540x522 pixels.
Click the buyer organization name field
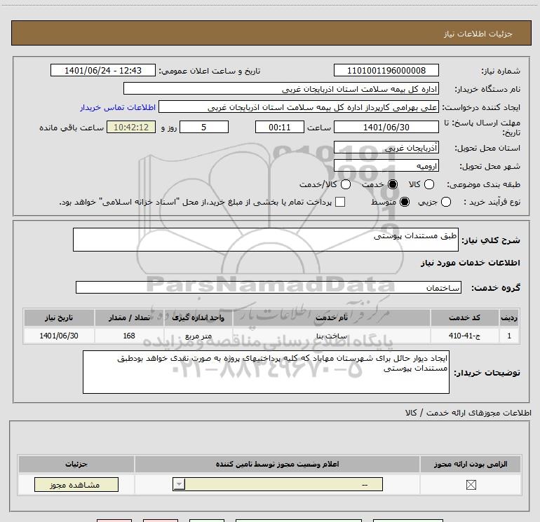click(x=281, y=89)
